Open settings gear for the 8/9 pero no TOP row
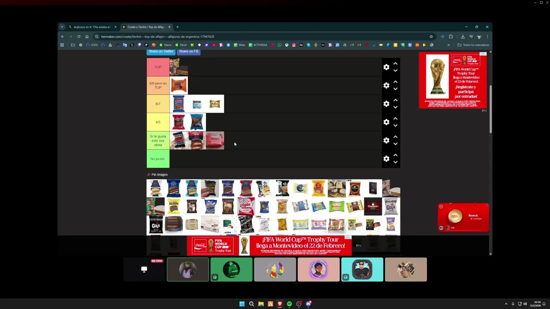This screenshot has width=550, height=309. coord(386,85)
